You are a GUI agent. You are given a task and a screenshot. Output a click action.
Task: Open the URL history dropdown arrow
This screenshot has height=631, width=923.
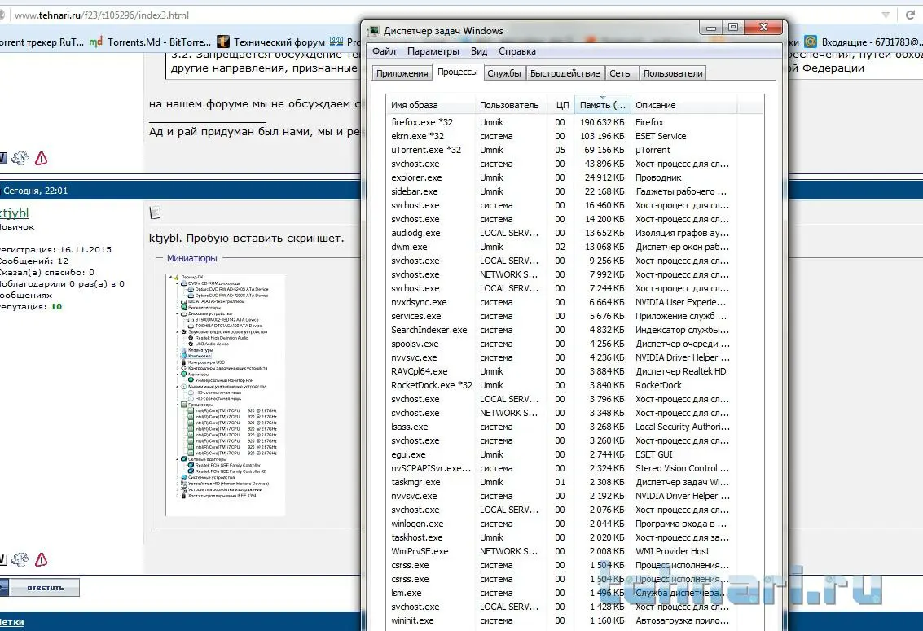886,15
